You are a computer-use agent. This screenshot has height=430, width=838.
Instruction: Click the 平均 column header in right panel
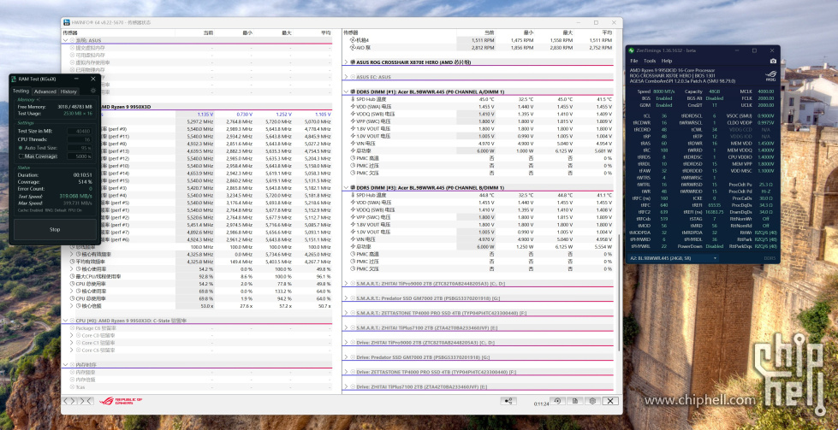[x=607, y=33]
